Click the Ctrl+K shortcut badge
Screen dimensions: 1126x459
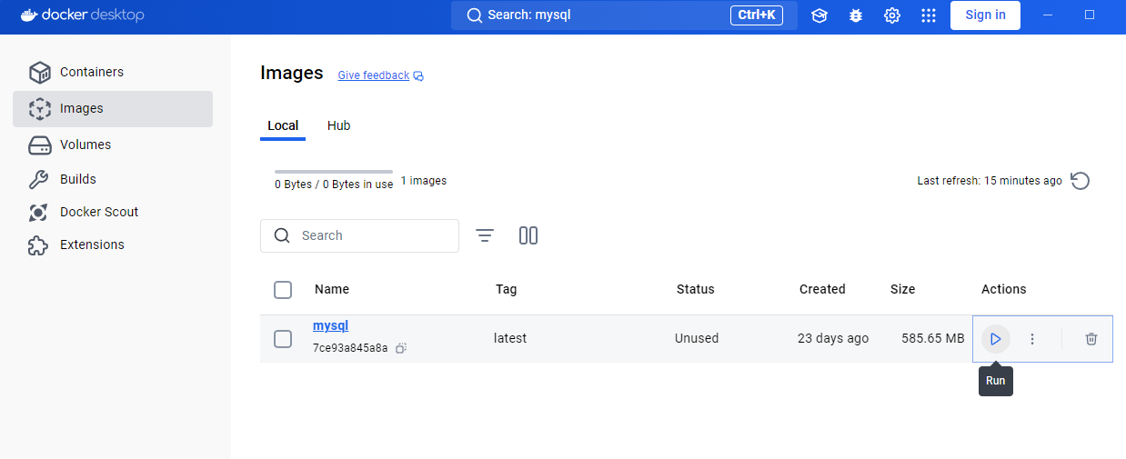click(757, 15)
